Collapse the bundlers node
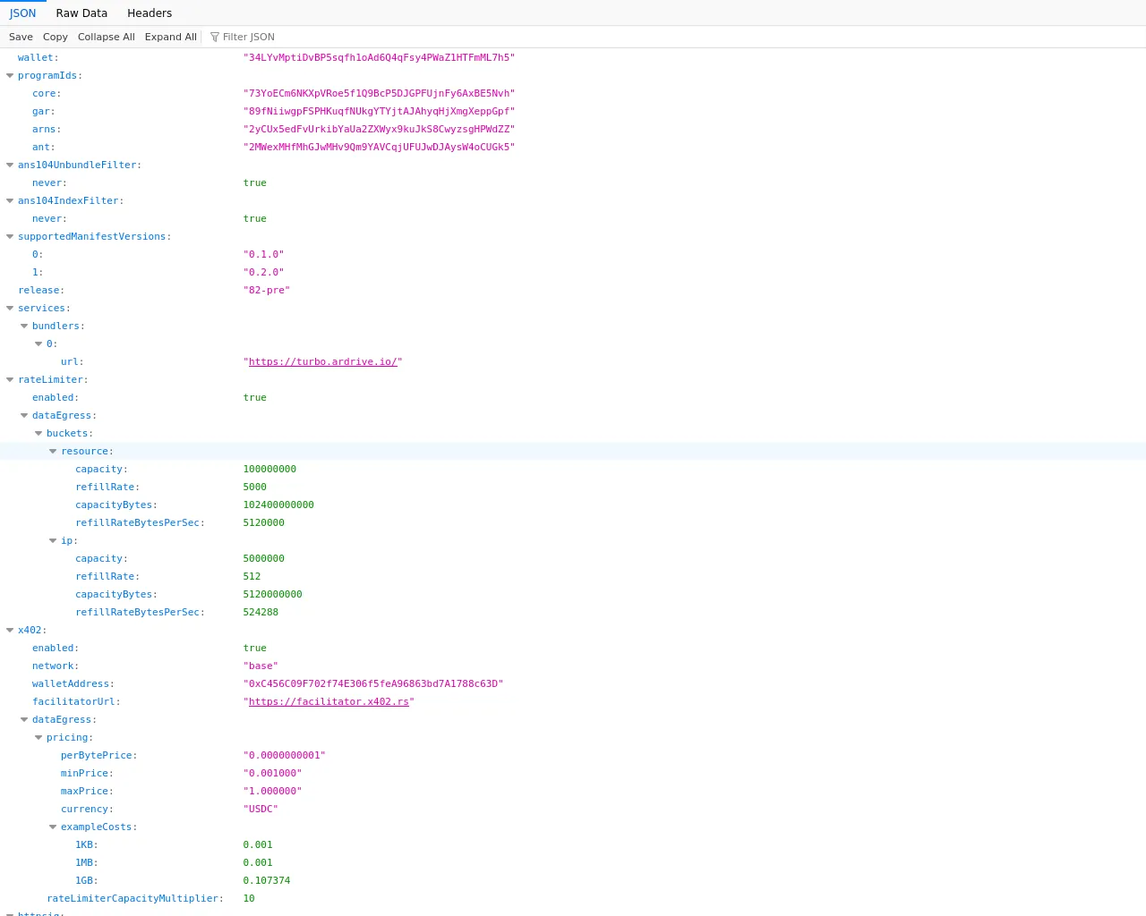The image size is (1146, 916). [x=24, y=327]
